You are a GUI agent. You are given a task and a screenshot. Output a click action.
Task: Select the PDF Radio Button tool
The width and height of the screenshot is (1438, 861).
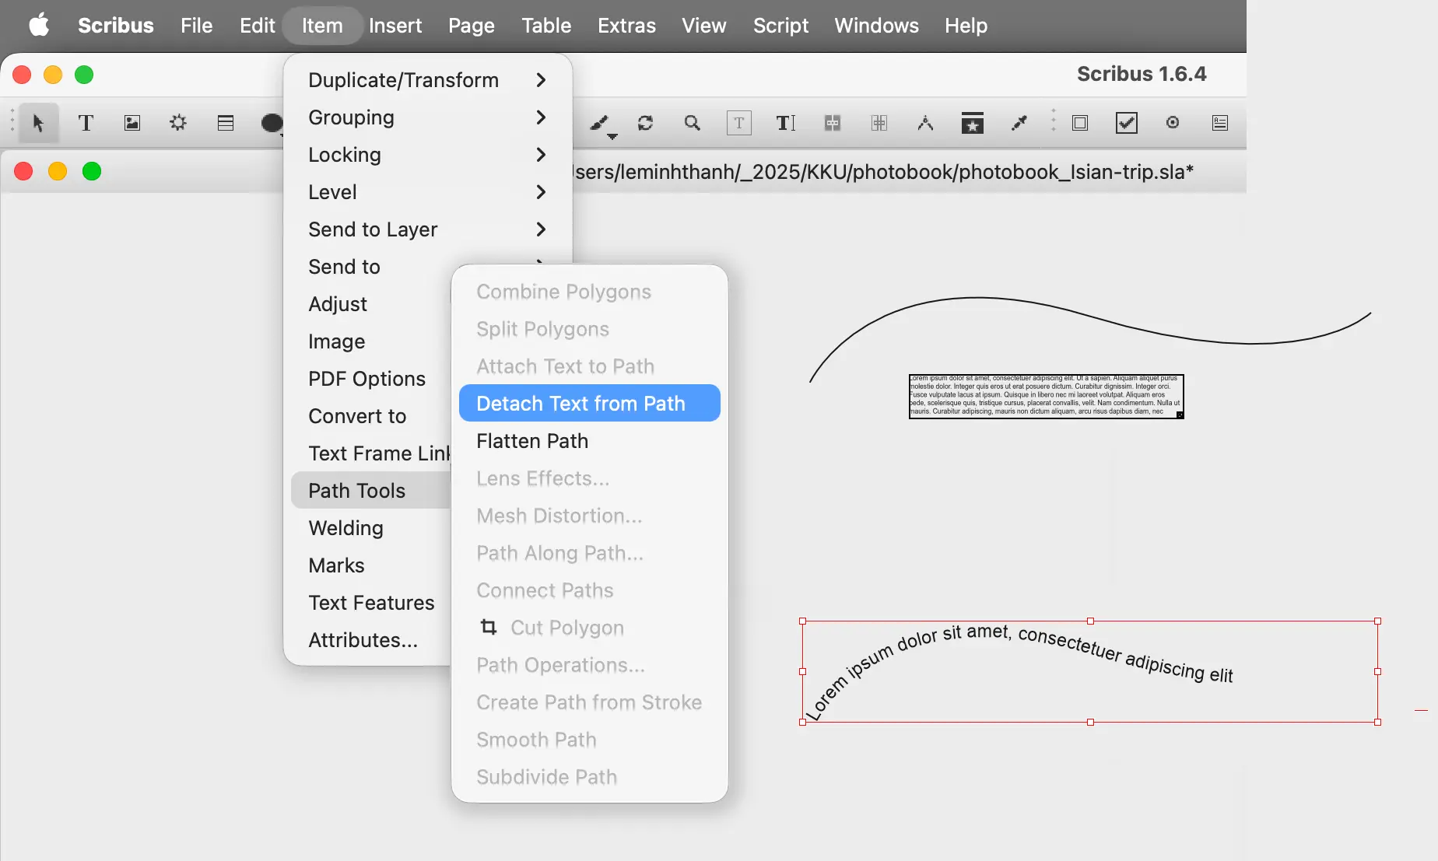[x=1173, y=123]
